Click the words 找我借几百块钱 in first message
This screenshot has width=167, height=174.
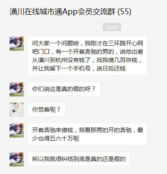click(x=117, y=60)
